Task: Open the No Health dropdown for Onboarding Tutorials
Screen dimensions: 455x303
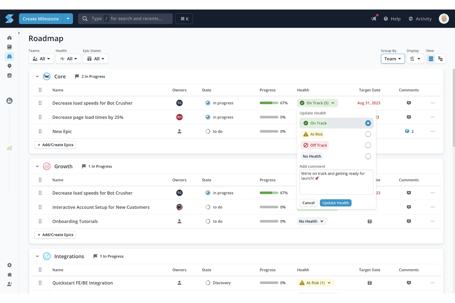Action: (x=311, y=221)
